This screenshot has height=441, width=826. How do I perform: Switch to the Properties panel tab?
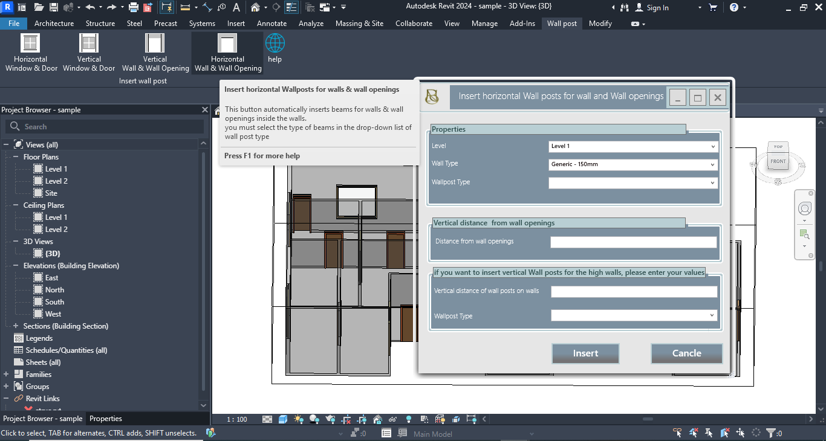(x=106, y=419)
